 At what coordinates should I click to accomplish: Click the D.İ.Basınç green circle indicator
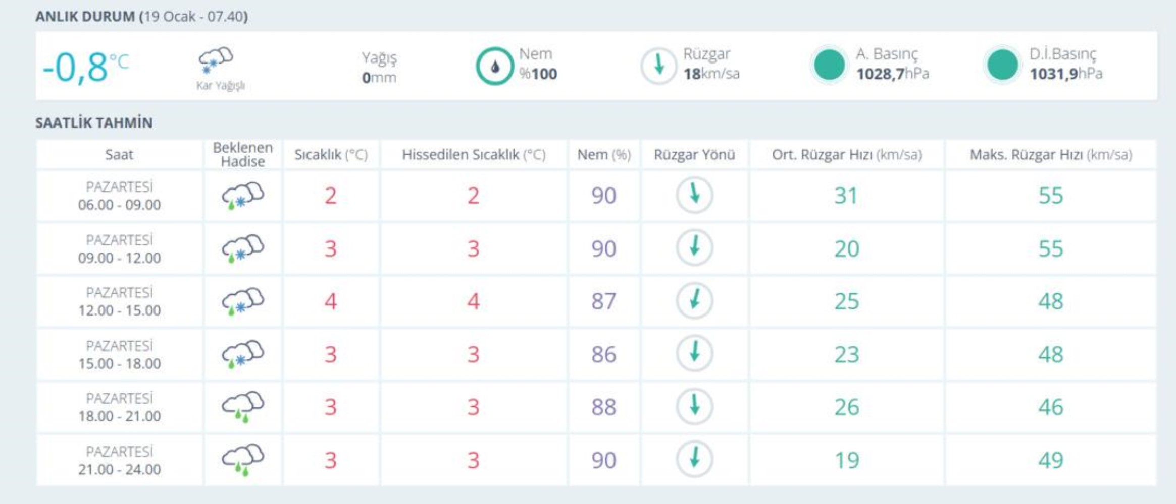[1002, 66]
